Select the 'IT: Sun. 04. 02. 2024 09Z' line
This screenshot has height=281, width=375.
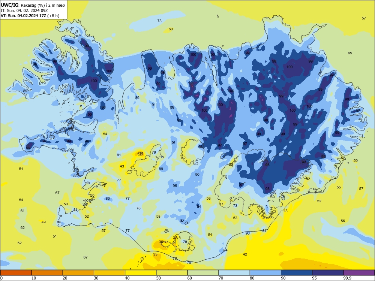(x=24, y=10)
